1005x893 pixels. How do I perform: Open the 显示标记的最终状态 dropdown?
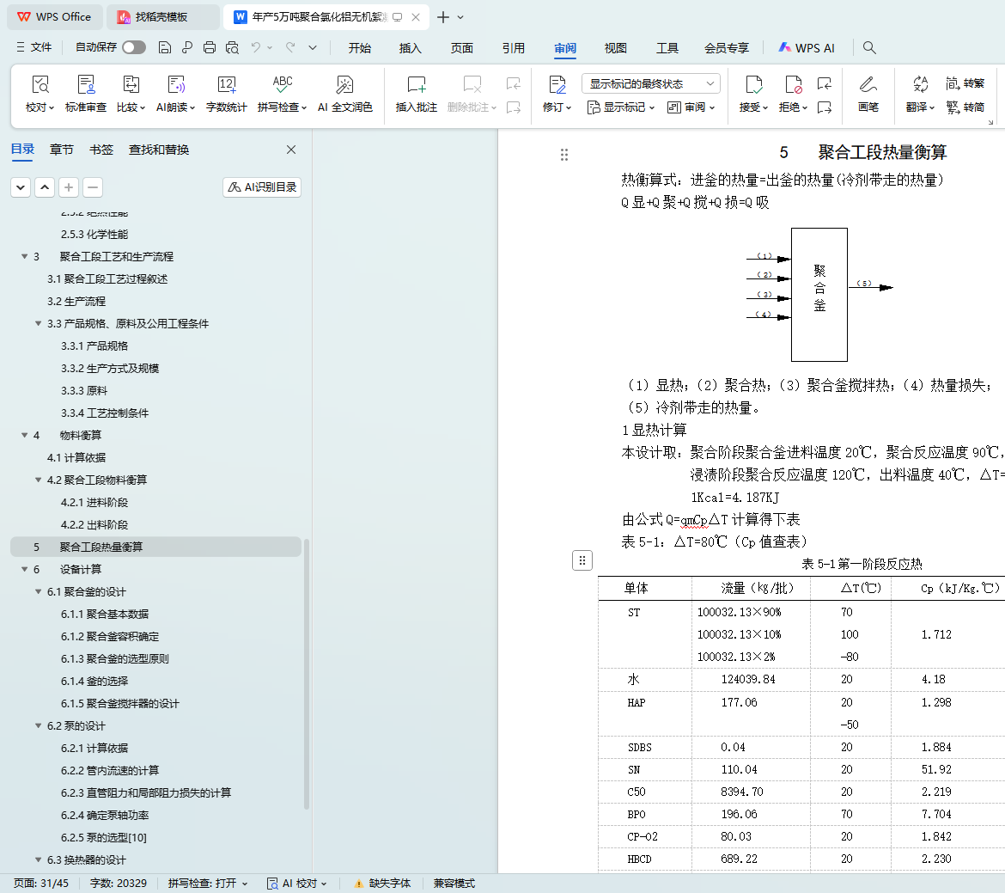(650, 83)
